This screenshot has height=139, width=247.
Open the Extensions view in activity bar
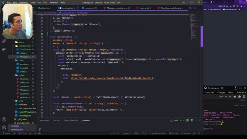coord(4,41)
